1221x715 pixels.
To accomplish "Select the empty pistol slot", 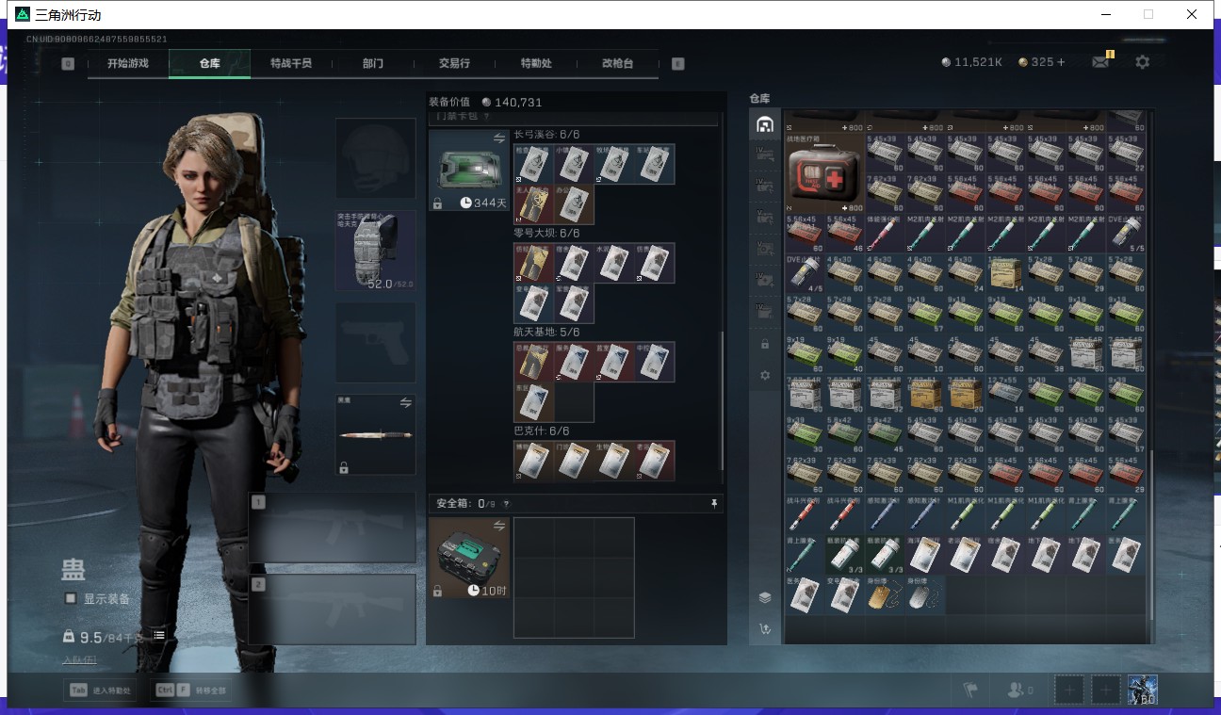I will pyautogui.click(x=376, y=342).
